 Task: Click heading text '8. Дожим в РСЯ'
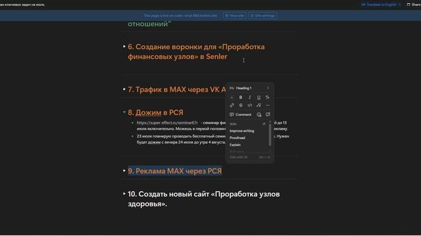[155, 112]
